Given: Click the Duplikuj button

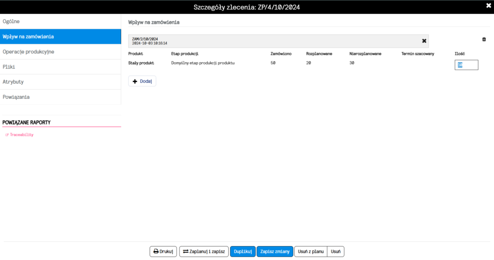Looking at the screenshot, I should click(243, 251).
